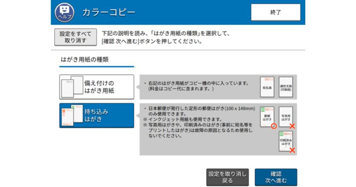
Task: Click the red circle mark on 郵便はがき
Action: pos(274,126)
